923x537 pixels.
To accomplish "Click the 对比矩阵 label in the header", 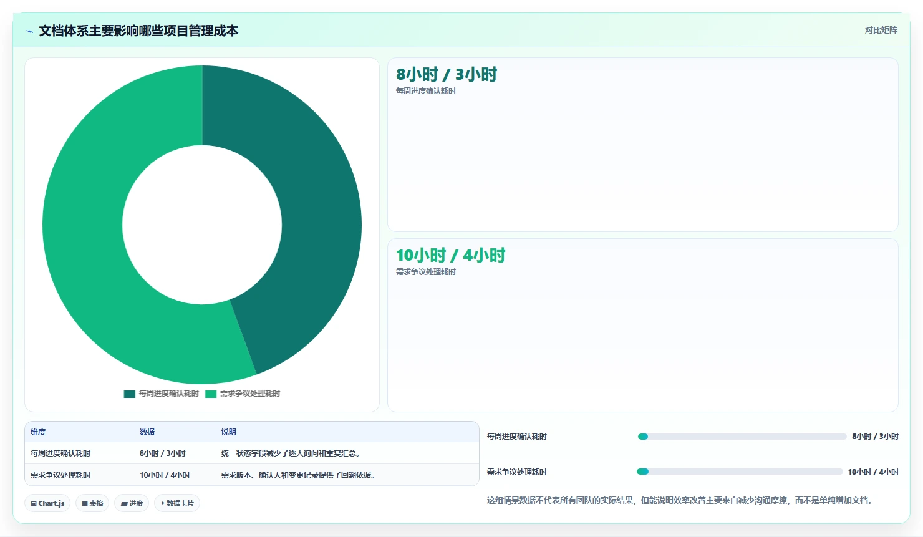I will [881, 30].
